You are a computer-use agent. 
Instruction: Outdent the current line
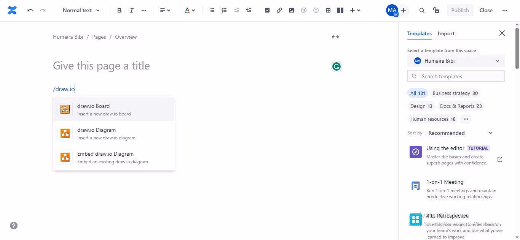pyautogui.click(x=236, y=11)
